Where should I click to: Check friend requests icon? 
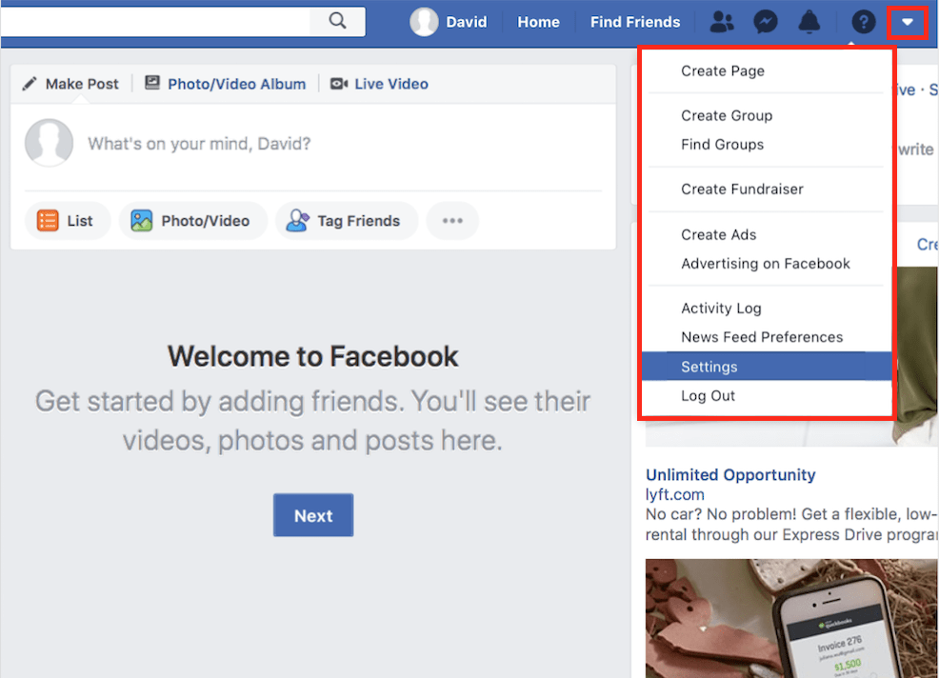click(721, 21)
